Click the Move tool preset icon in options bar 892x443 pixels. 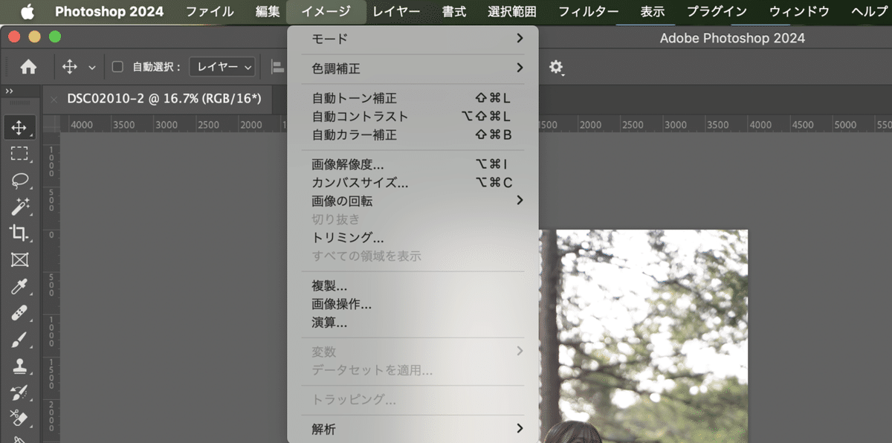pyautogui.click(x=70, y=67)
